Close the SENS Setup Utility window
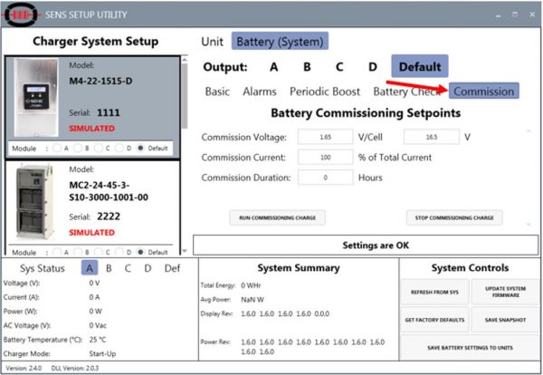 pyautogui.click(x=532, y=14)
